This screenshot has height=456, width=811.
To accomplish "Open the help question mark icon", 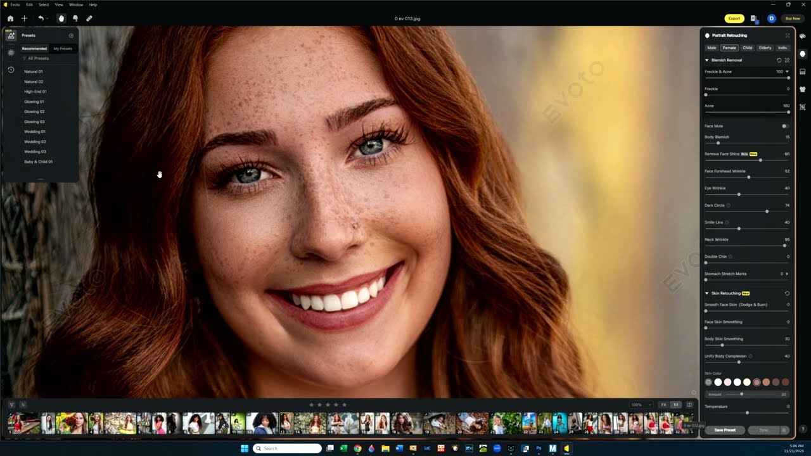I will click(x=803, y=429).
